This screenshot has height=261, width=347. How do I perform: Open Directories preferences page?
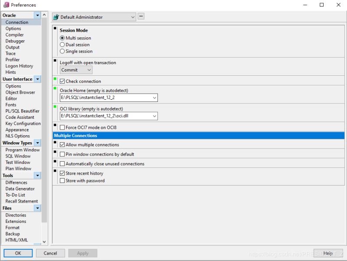[16, 215]
